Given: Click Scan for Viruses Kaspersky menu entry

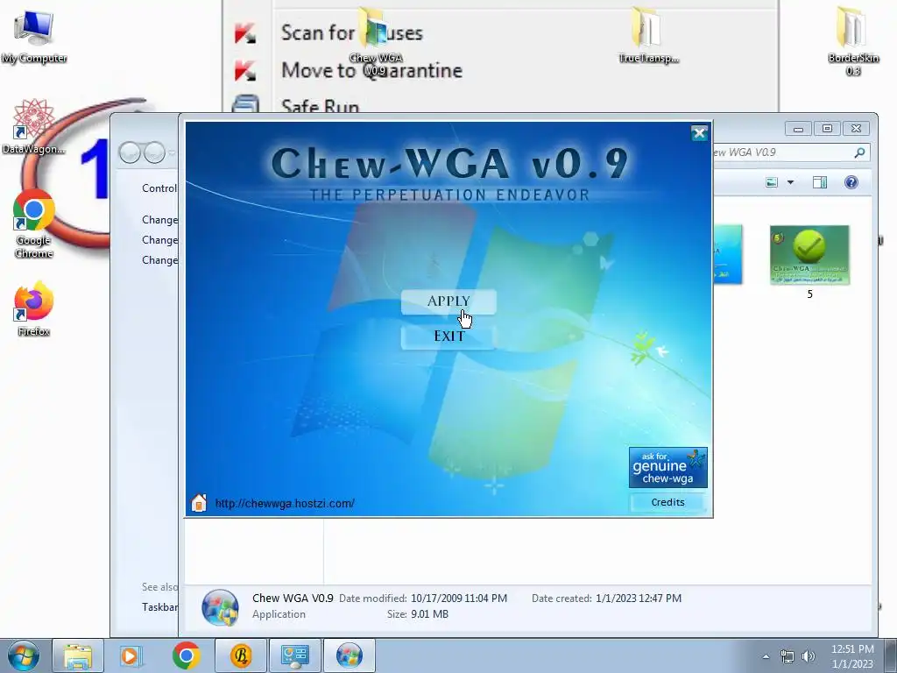Looking at the screenshot, I should tap(351, 32).
